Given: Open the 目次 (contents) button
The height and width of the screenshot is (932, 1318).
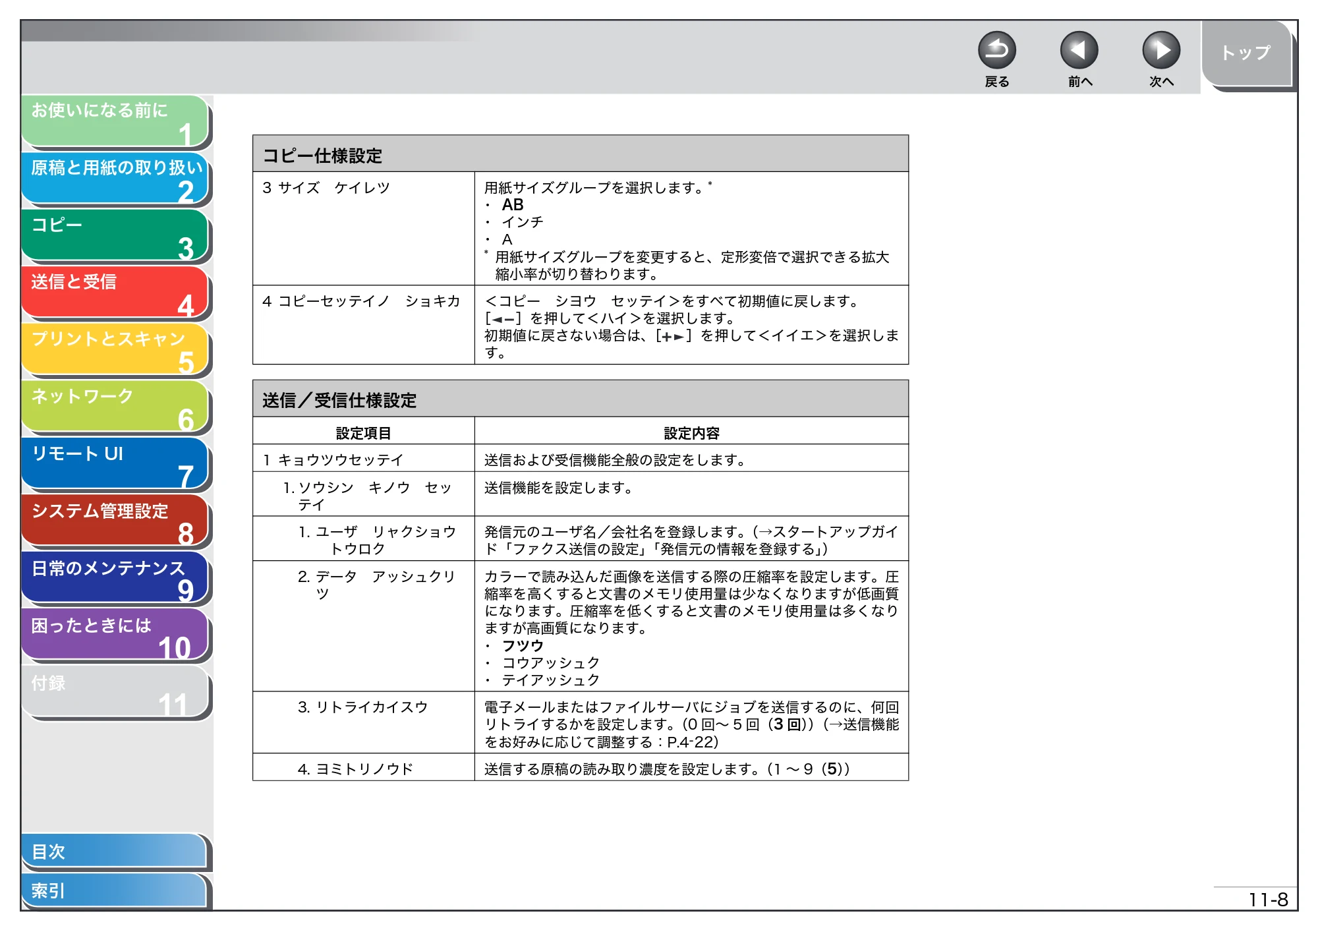Looking at the screenshot, I should tap(114, 852).
